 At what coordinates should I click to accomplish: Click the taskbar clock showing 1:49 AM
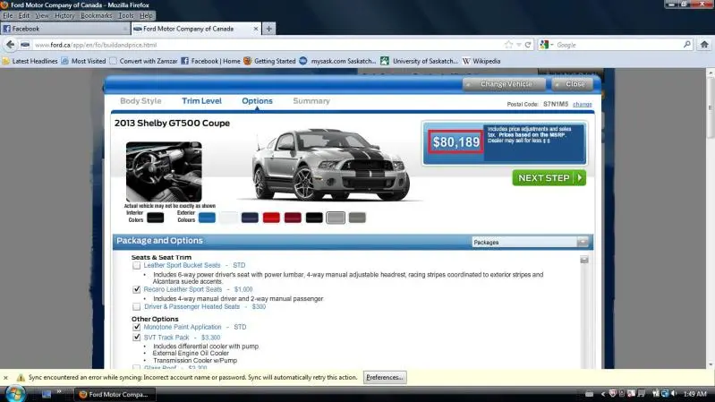click(695, 393)
